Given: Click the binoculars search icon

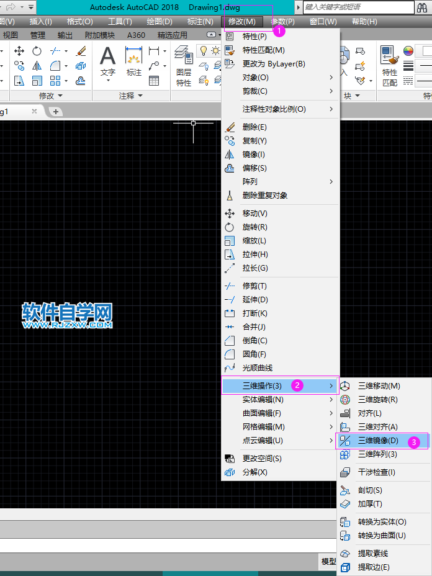Looking at the screenshot, I should pos(422,7).
